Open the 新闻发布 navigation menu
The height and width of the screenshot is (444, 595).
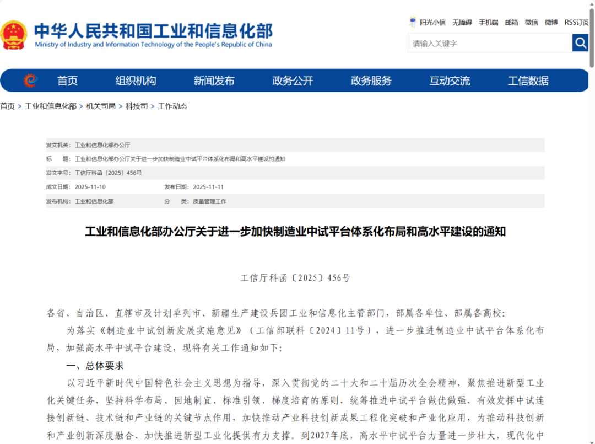[214, 81]
